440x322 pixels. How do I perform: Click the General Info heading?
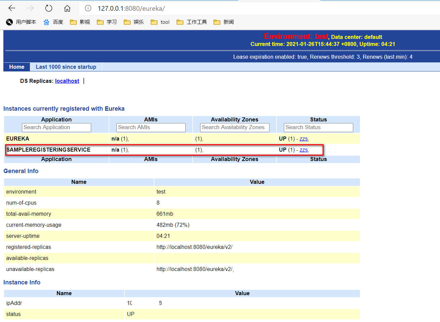click(x=21, y=171)
